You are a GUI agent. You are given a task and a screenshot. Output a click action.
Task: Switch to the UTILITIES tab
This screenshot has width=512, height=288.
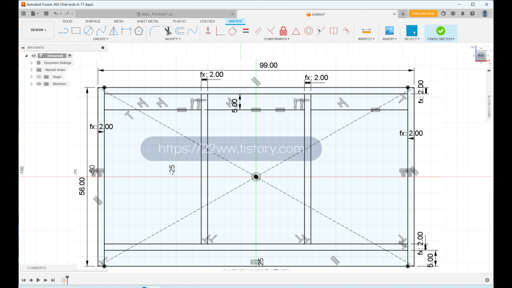(x=207, y=21)
